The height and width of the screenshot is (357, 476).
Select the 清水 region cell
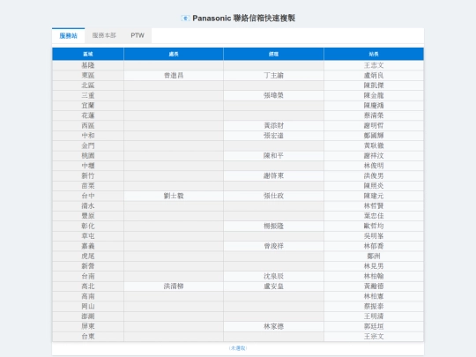88,205
